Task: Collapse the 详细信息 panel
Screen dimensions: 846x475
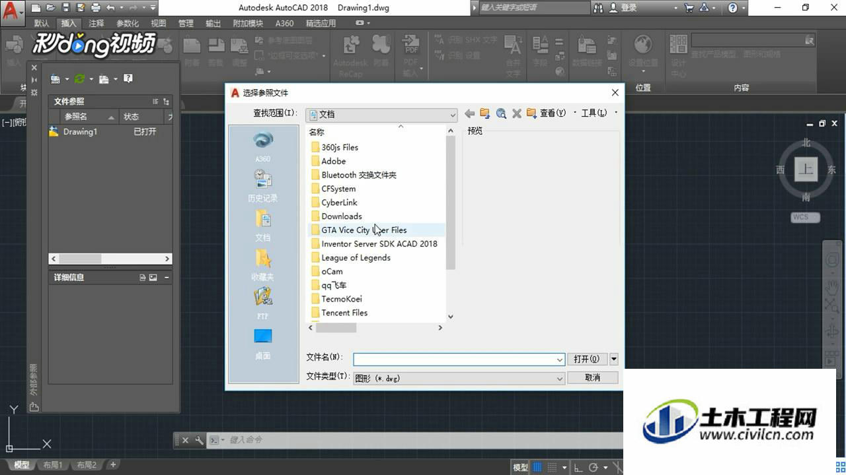Action: coord(167,278)
